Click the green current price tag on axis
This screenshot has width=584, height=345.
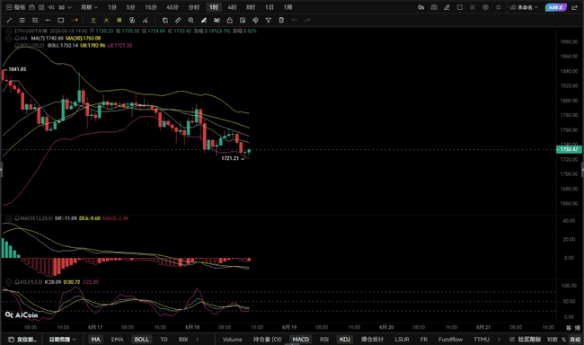click(x=569, y=149)
